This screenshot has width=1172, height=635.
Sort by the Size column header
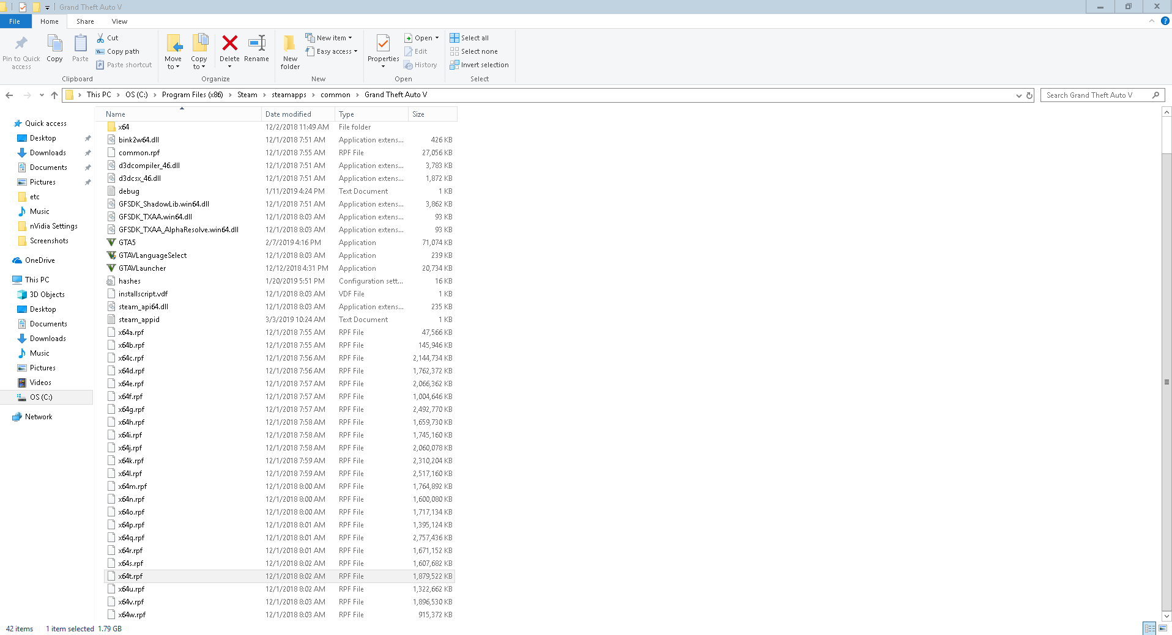click(x=432, y=114)
